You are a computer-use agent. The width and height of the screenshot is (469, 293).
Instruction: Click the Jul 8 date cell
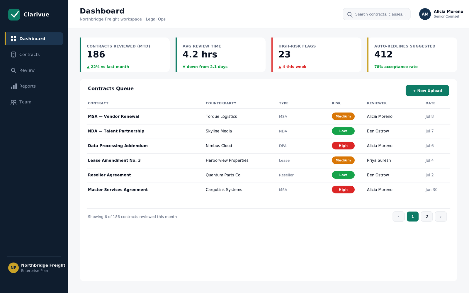pos(430,116)
